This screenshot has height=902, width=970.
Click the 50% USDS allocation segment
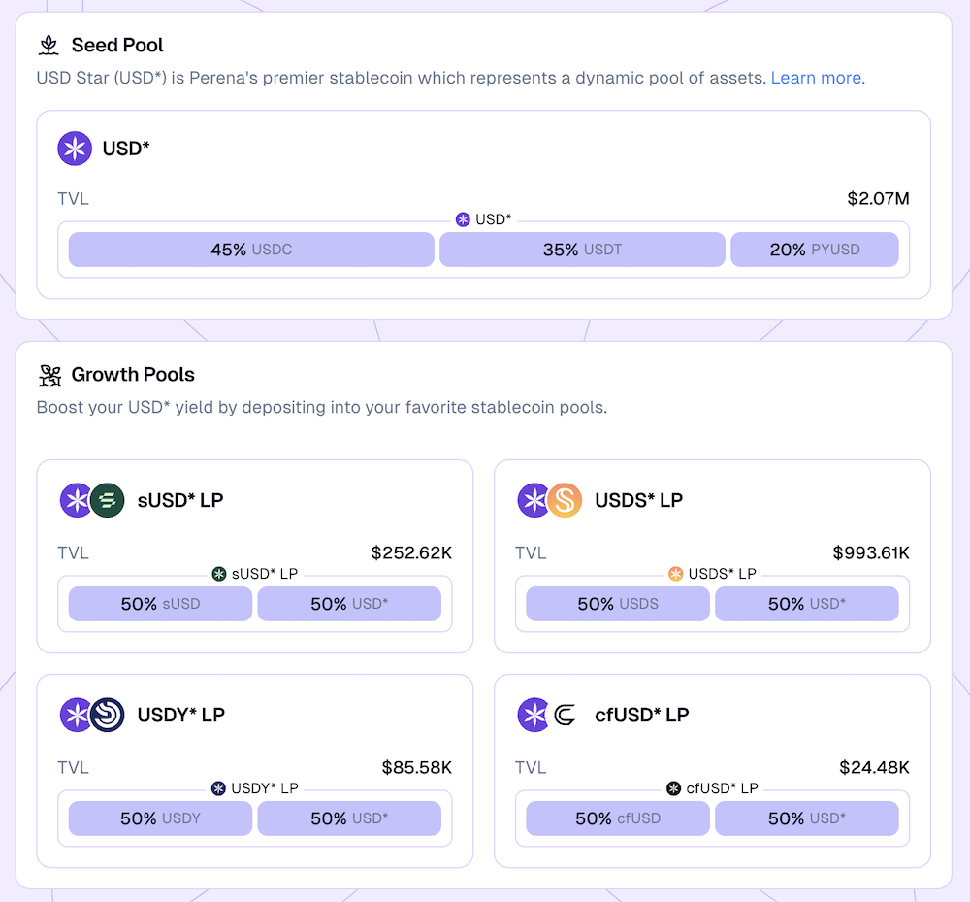(x=618, y=604)
